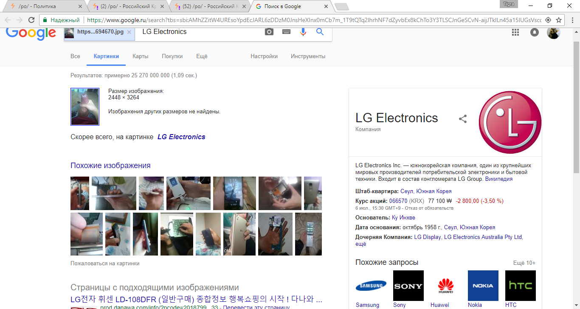This screenshot has height=309, width=580.
Task: Reload the page in Chrome
Action: tap(31, 20)
